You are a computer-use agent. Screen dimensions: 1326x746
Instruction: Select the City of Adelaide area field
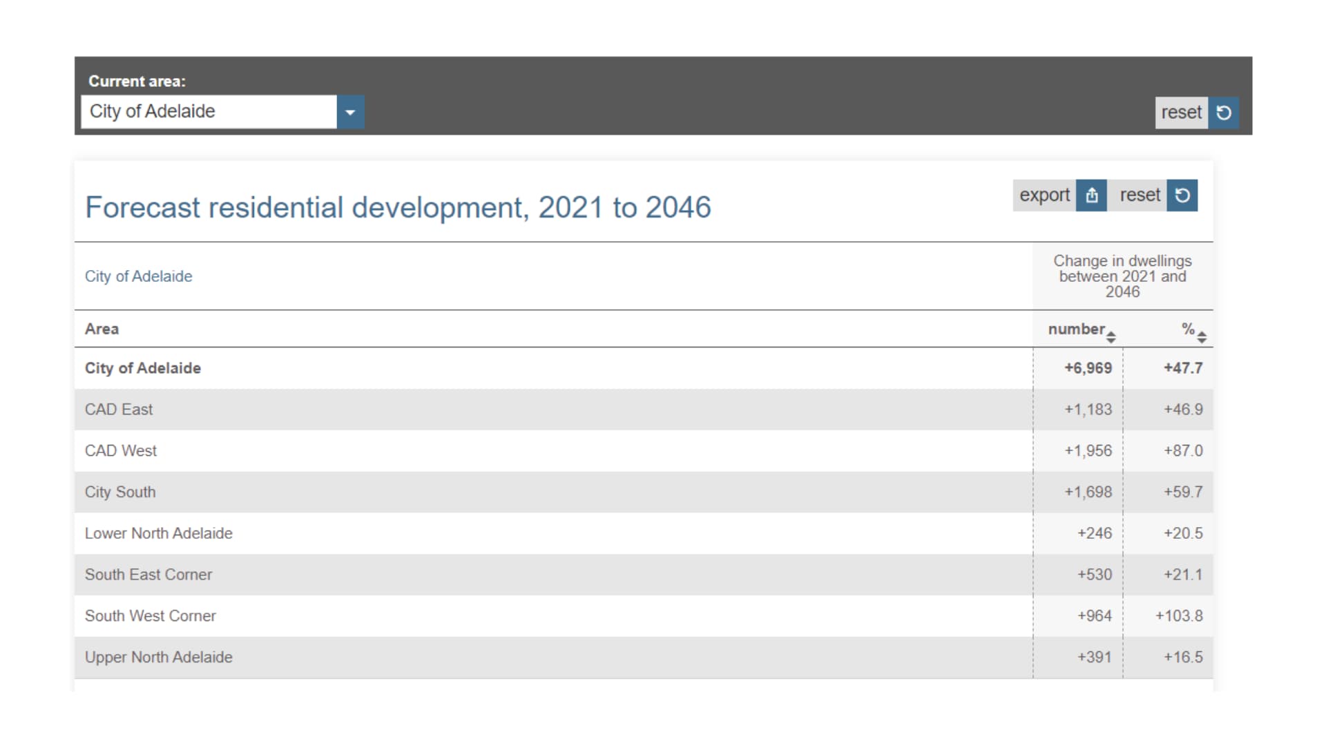click(209, 112)
